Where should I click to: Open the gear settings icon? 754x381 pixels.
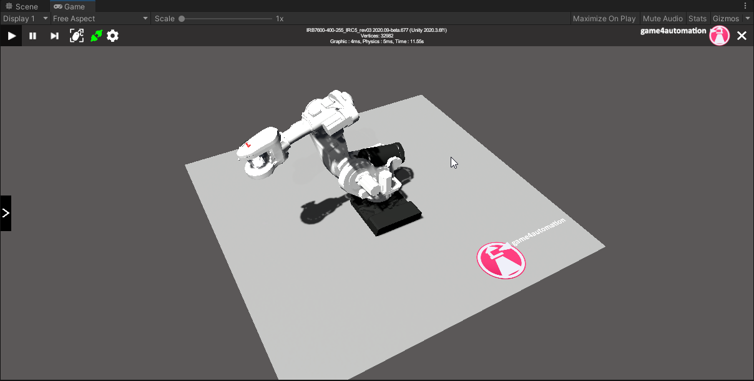click(112, 36)
